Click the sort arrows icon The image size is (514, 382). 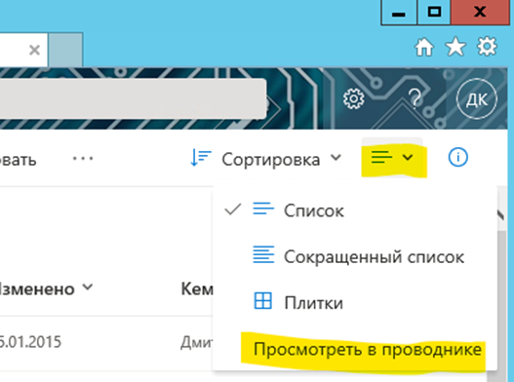[200, 158]
